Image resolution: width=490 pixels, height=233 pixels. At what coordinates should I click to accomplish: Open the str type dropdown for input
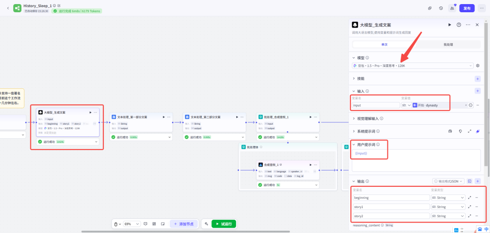pyautogui.click(x=406, y=105)
